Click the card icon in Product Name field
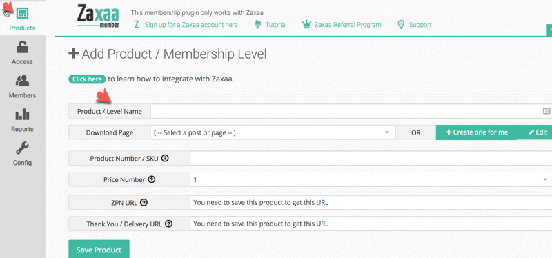Screen dimensions: 552x258 (x=546, y=111)
